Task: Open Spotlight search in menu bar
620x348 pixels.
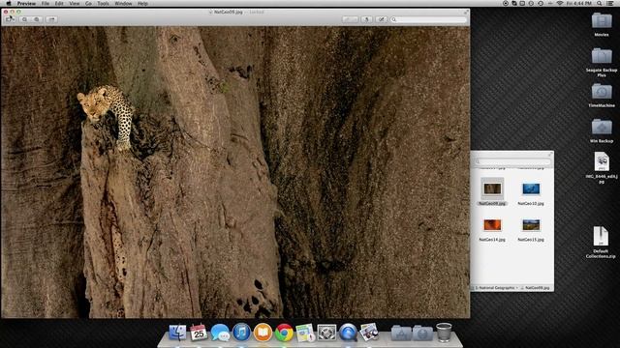Action: point(600,3)
